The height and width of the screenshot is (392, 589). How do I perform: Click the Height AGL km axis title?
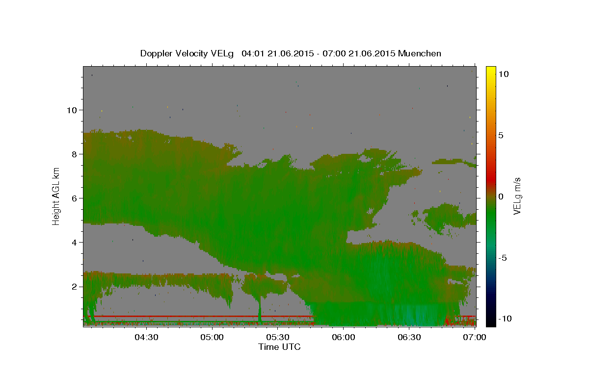(56, 196)
